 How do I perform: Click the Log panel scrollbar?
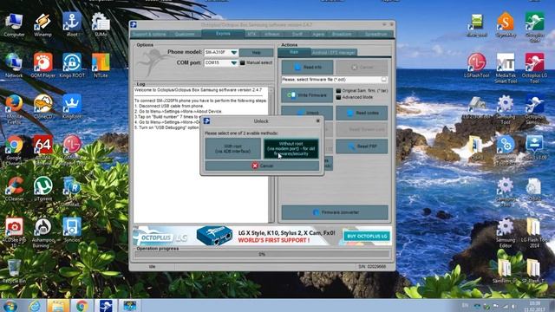[271, 154]
